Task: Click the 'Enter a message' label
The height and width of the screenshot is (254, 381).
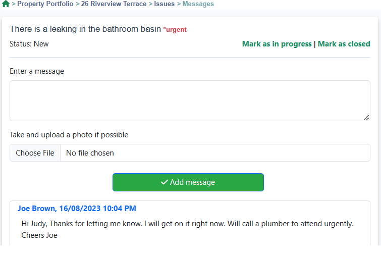Action: pyautogui.click(x=37, y=71)
